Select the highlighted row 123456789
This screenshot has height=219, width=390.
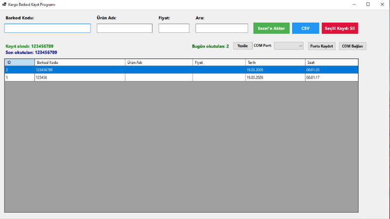click(x=181, y=70)
